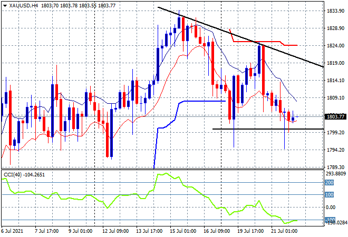The image size is (348, 237).
Task: Click the 1799.20 price axis label
Action: point(335,132)
